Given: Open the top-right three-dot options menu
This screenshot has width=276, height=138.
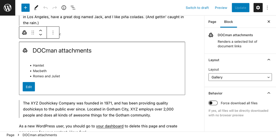Looking at the screenshot, I should (x=267, y=8).
